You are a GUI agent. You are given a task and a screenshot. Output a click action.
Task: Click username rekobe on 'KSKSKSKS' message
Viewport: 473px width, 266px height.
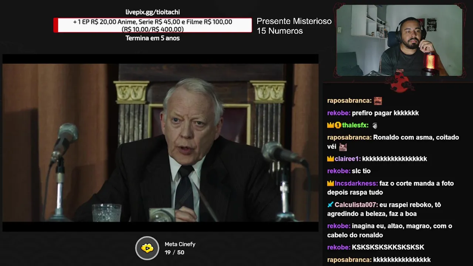pos(338,247)
